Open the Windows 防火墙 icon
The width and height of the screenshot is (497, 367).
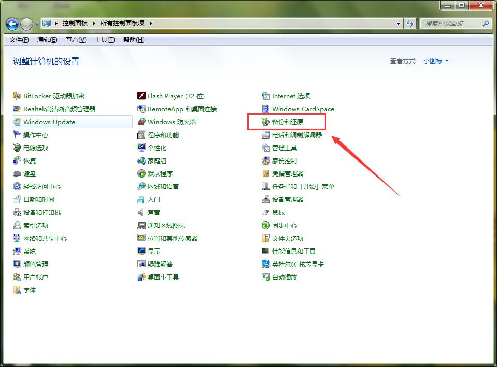[x=141, y=122]
